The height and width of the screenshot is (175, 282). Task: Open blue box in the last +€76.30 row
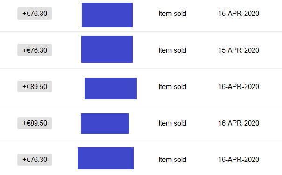pos(106,159)
